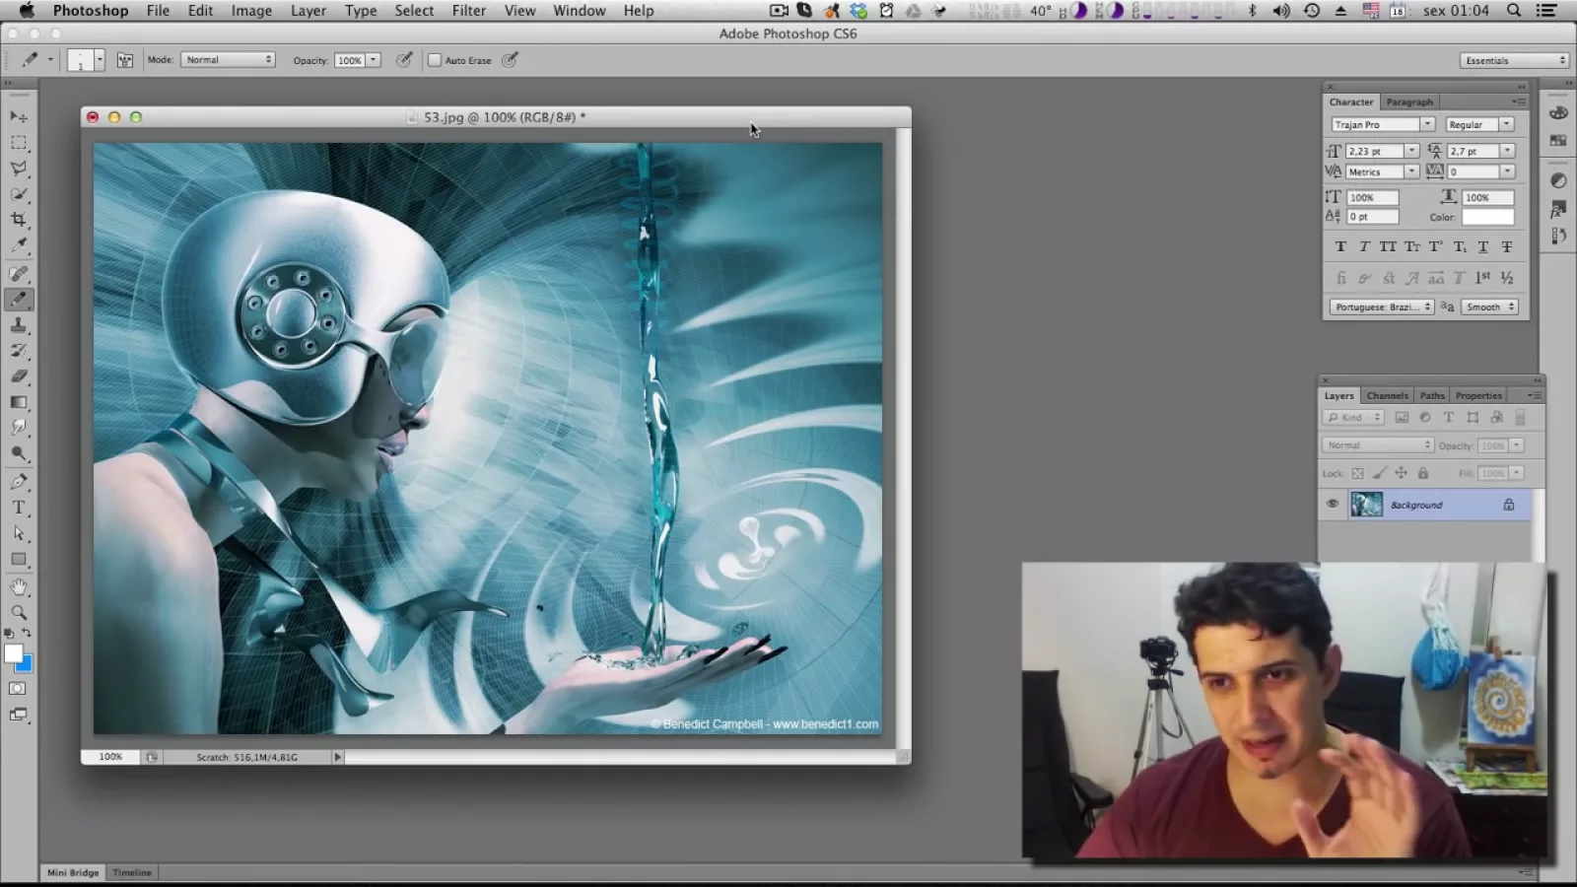This screenshot has height=887, width=1577.
Task: Select the Rectangle shape tool
Action: point(19,559)
